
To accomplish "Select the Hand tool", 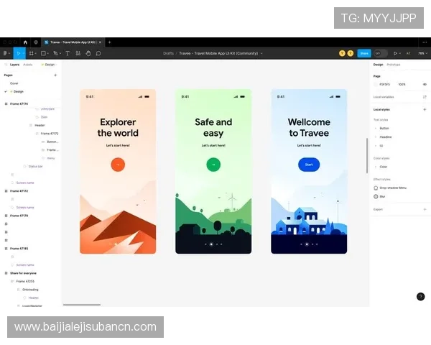I will 88,53.
